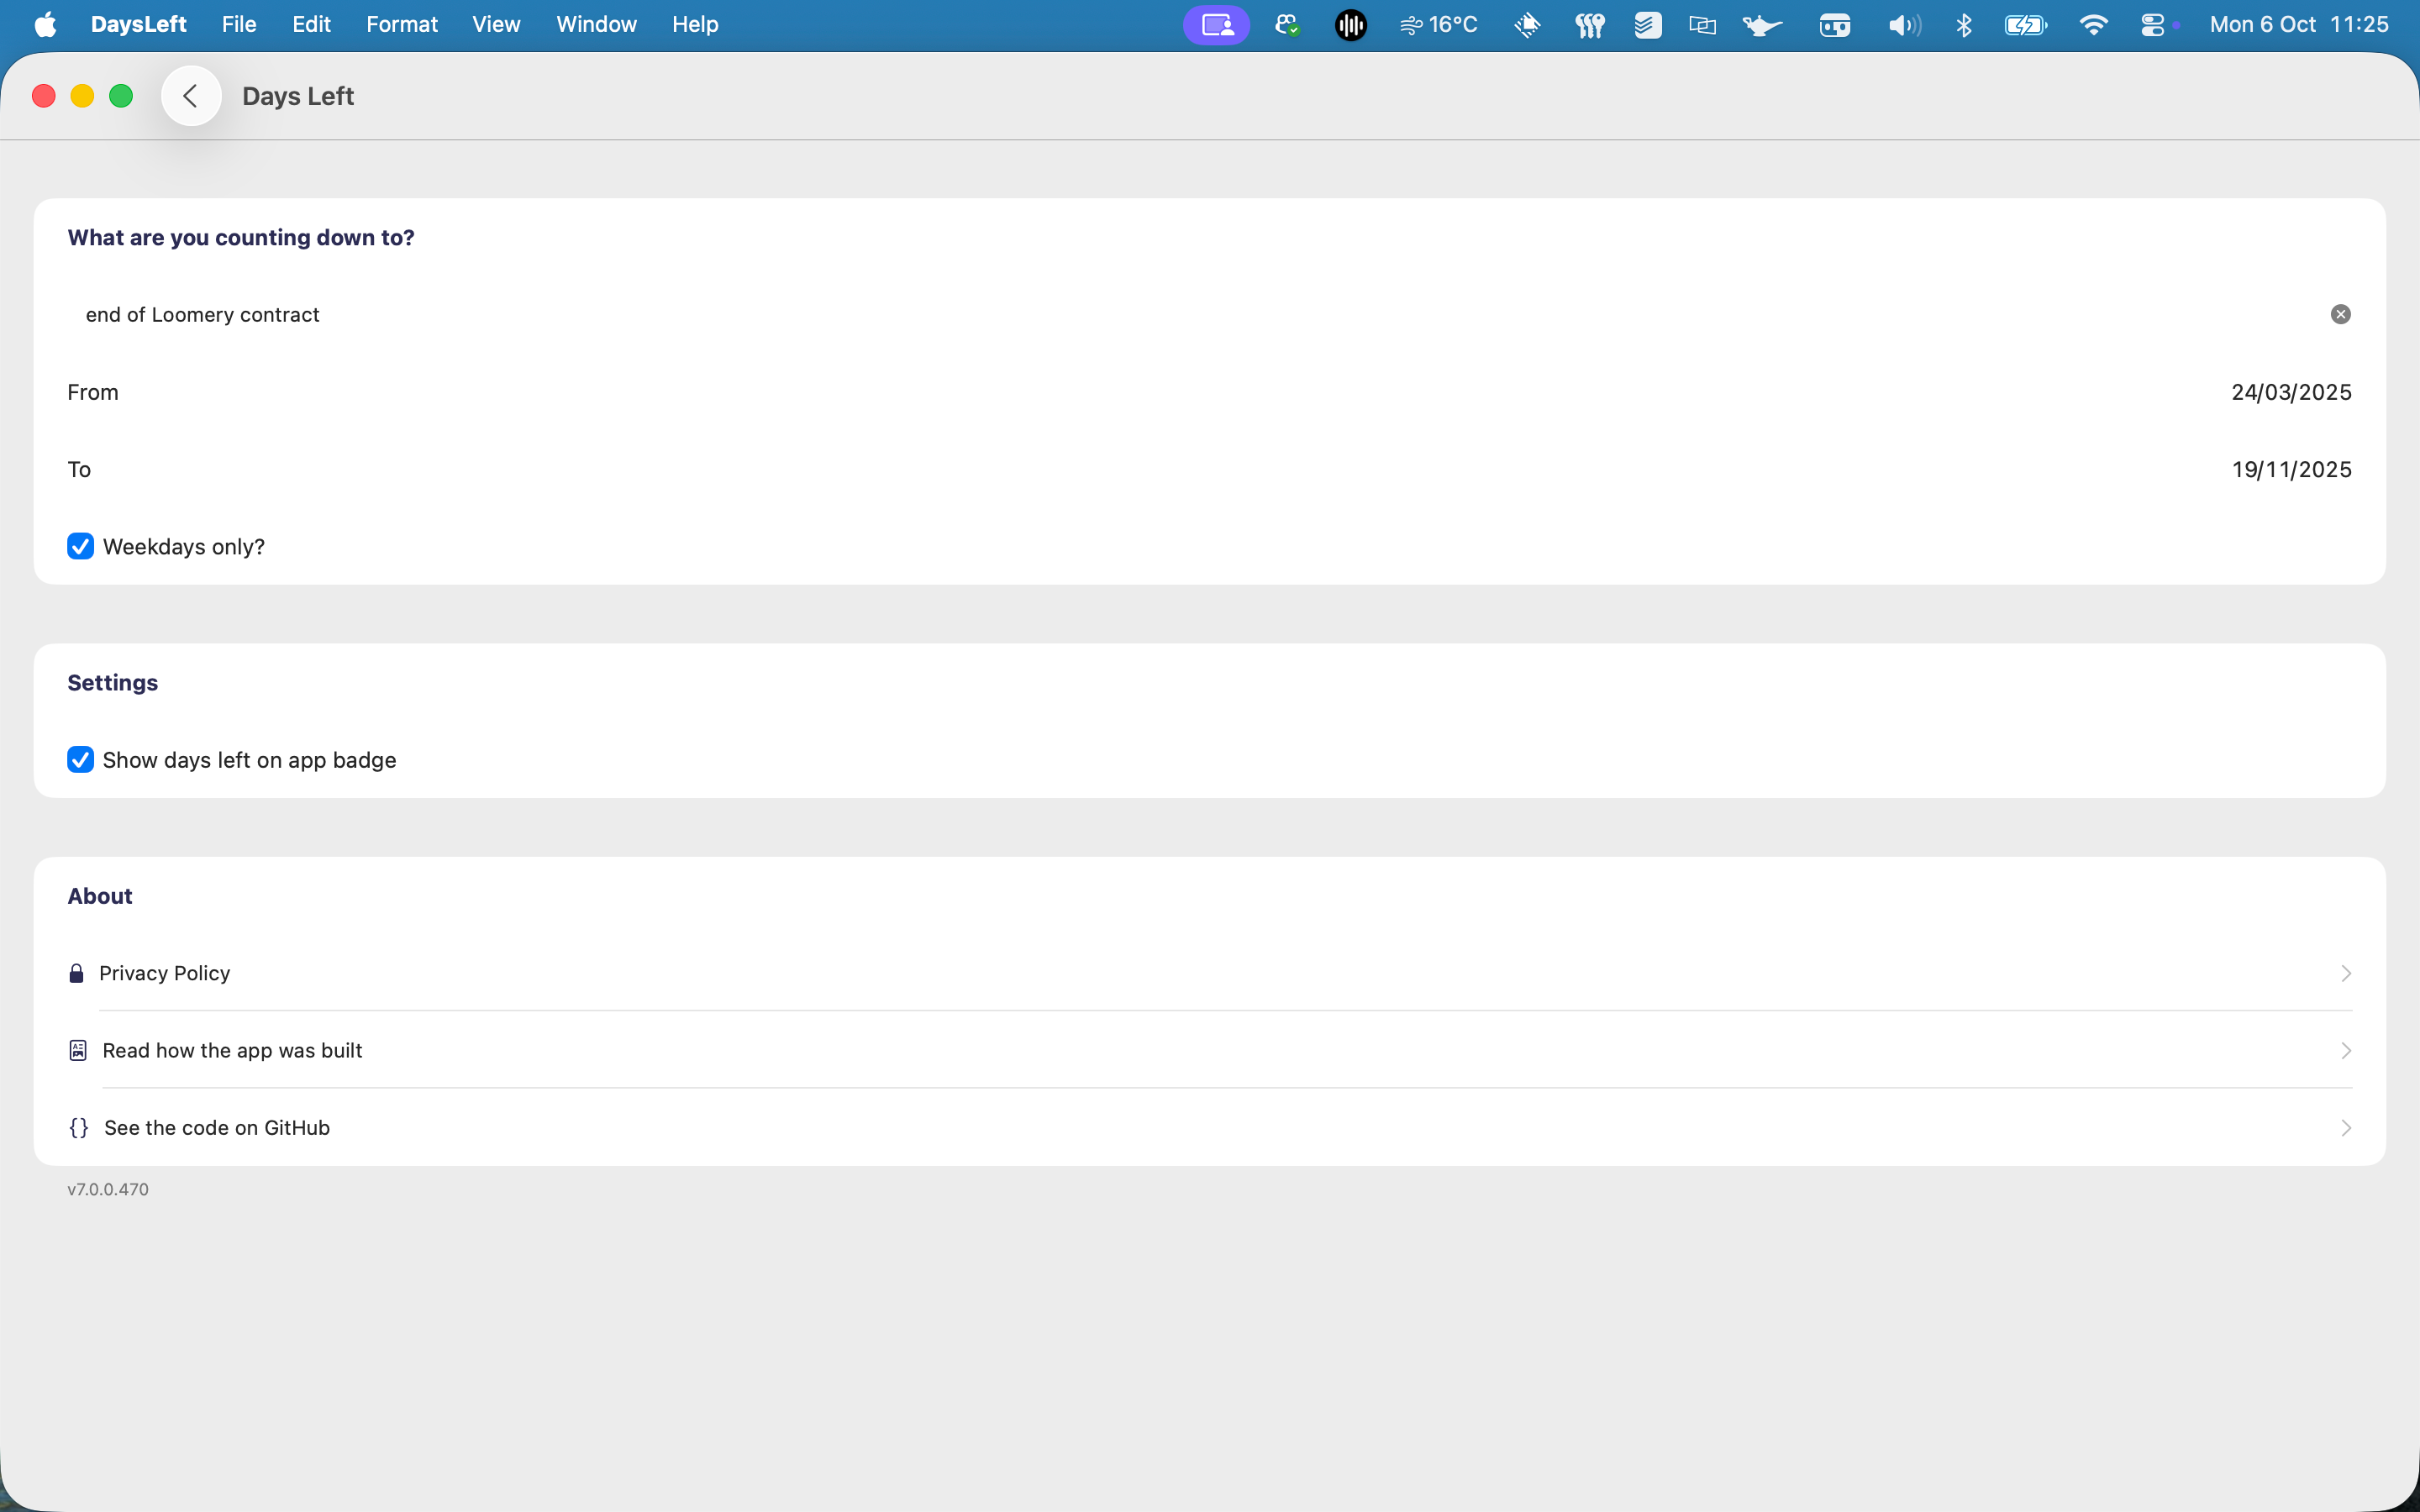
Task: Open Control Center from the menu bar
Action: 2153,25
